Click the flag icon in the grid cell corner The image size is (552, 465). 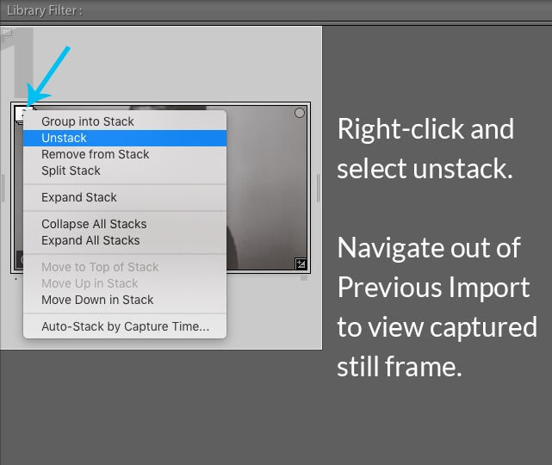tap(6, 33)
